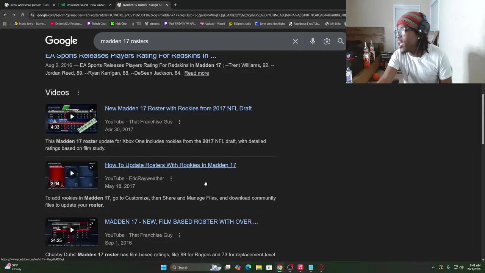The image size is (485, 273).
Task: Open TTS bookmark
Action: tap(136, 24)
